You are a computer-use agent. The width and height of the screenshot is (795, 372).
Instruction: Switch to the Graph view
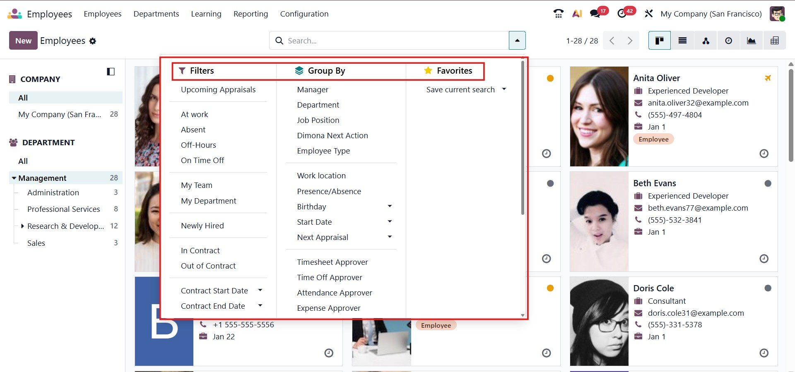[x=751, y=41]
